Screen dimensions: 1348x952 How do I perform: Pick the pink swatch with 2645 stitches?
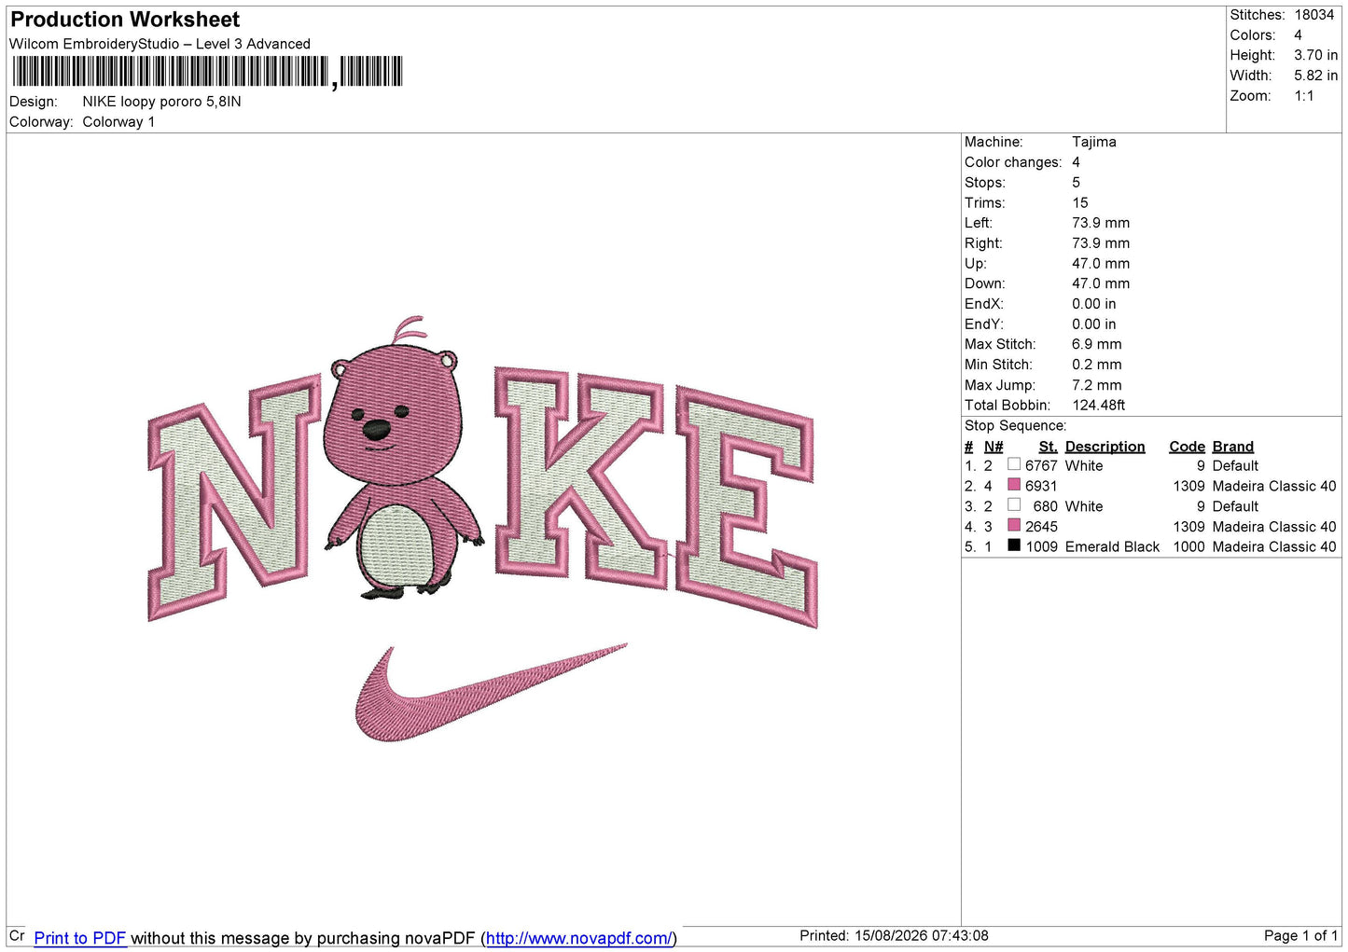coord(1014,526)
